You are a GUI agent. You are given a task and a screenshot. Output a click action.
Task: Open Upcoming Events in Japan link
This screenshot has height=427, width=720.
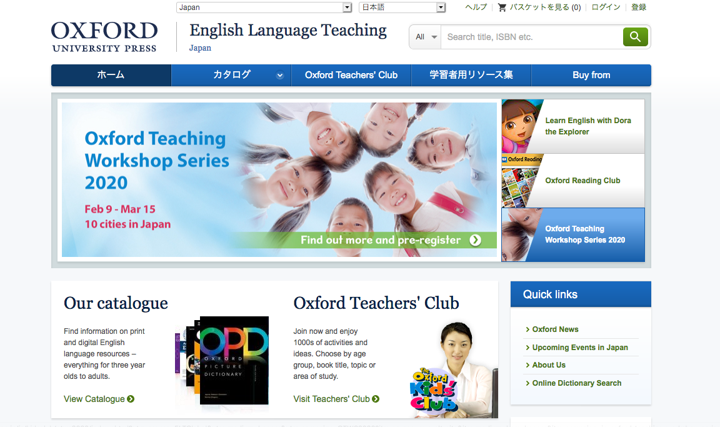[580, 348]
